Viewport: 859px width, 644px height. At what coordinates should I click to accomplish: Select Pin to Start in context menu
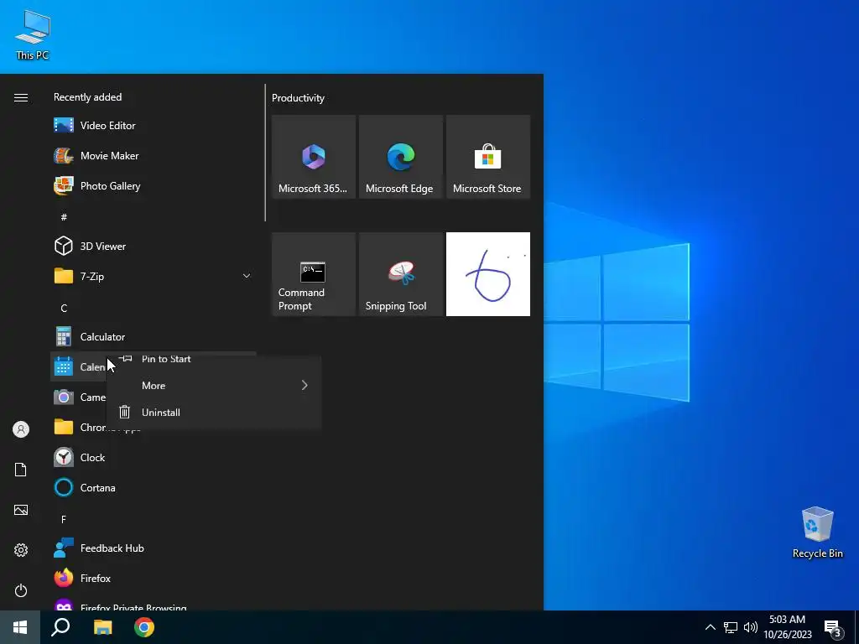pos(214,359)
